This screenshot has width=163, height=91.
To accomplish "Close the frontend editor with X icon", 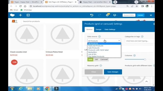I will coord(151,15).
